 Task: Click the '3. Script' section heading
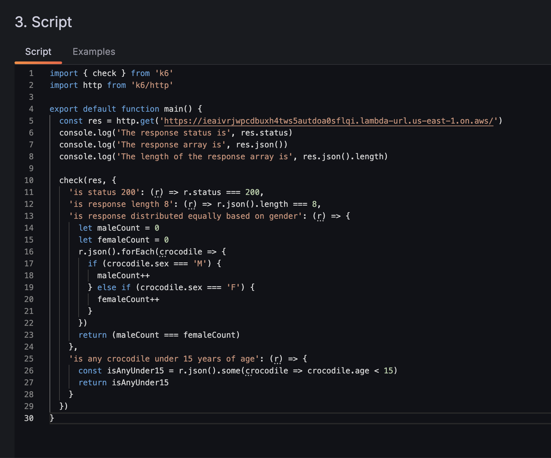coord(43,22)
